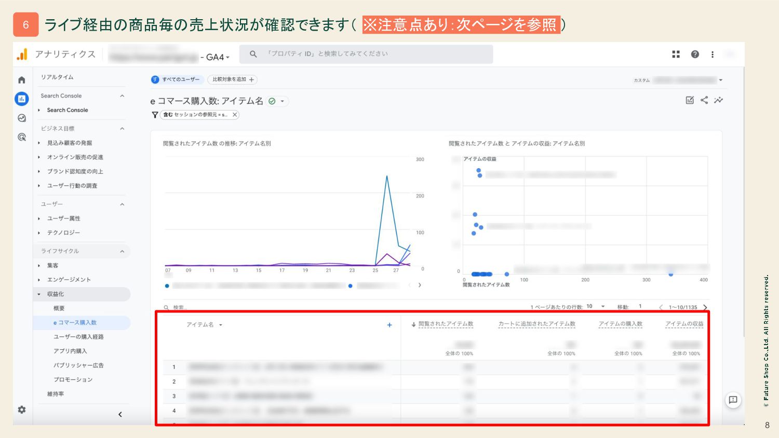
Task: Collapse the left navigation panel
Action: [x=120, y=414]
